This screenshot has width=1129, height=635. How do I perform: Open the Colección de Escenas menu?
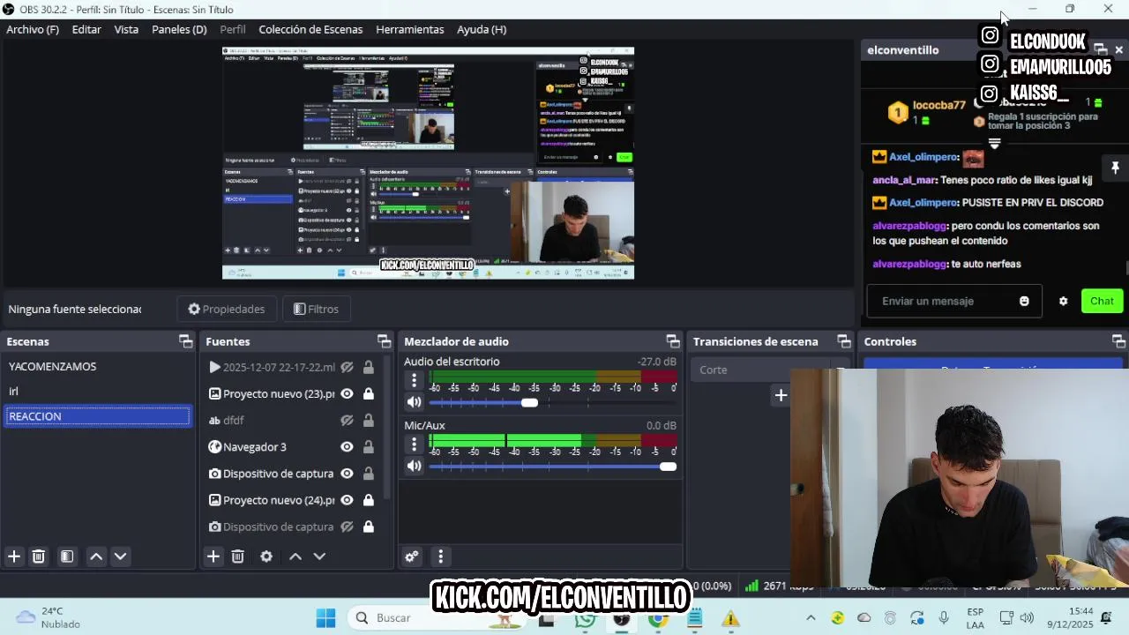pyautogui.click(x=310, y=29)
